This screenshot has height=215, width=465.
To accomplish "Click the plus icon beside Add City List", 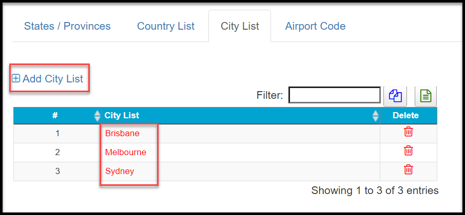I will coord(16,79).
